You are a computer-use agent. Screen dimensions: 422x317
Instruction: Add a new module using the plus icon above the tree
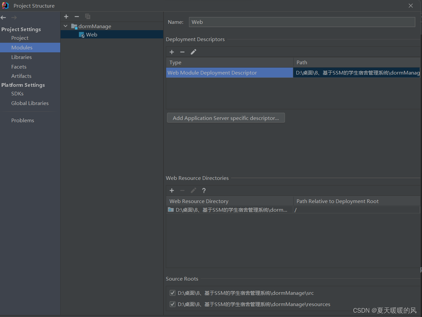66,16
